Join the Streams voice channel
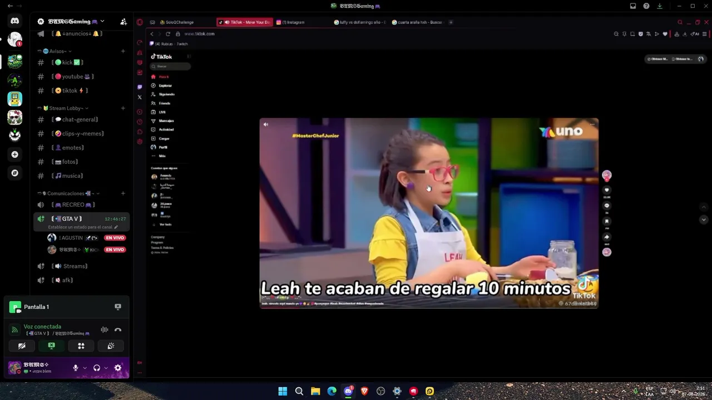This screenshot has height=400, width=712. pos(82,266)
